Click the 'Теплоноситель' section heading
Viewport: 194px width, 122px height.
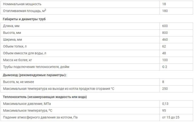coord(45,97)
